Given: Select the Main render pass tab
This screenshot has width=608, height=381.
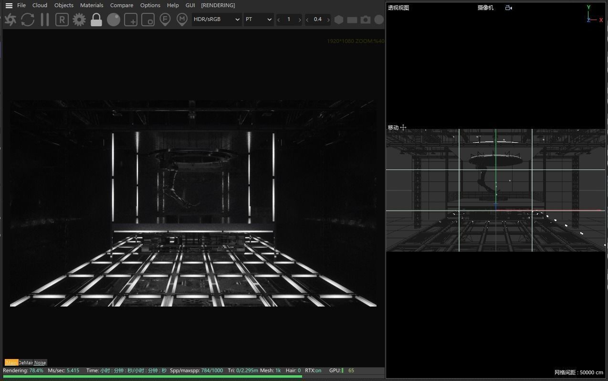Looking at the screenshot, I should (11, 362).
